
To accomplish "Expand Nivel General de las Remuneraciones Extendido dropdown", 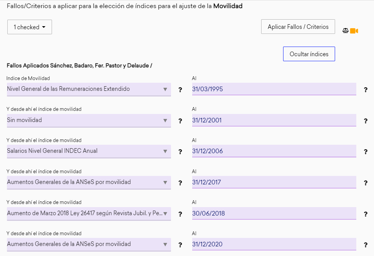I will pos(89,89).
